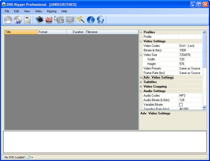Open the Help menu
The width and height of the screenshot is (210, 161).
point(64,11)
